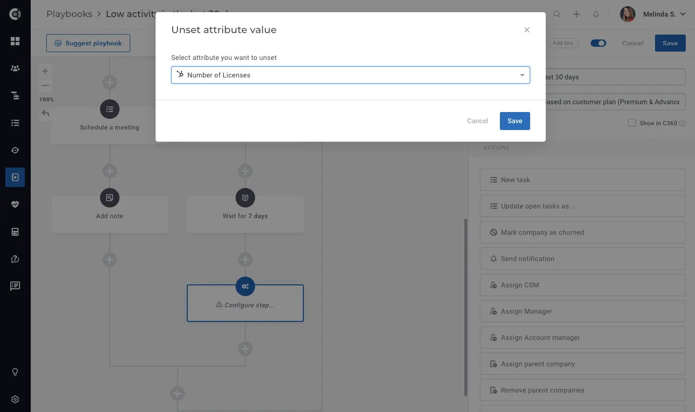Image resolution: width=695 pixels, height=412 pixels.
Task: Click Save in the Unset attribute dialog
Action: tap(515, 121)
